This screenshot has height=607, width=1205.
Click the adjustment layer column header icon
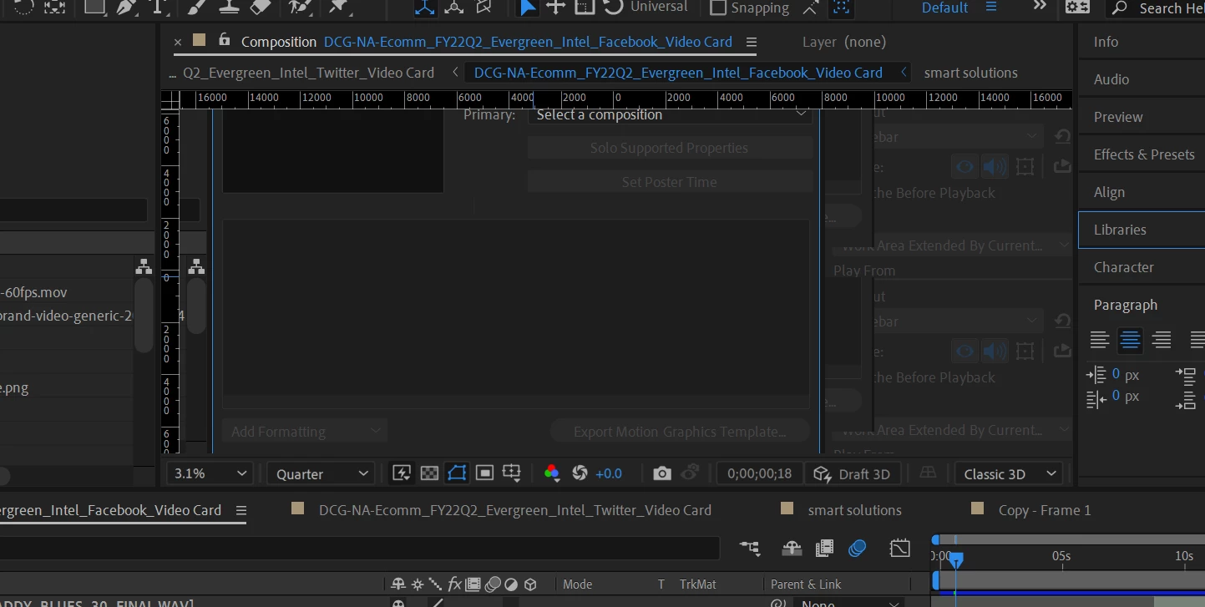511,584
